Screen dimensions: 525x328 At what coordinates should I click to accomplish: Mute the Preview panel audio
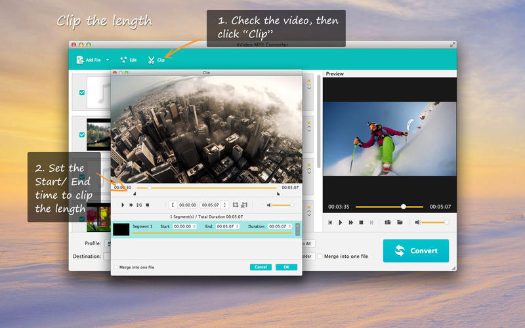pyautogui.click(x=417, y=222)
